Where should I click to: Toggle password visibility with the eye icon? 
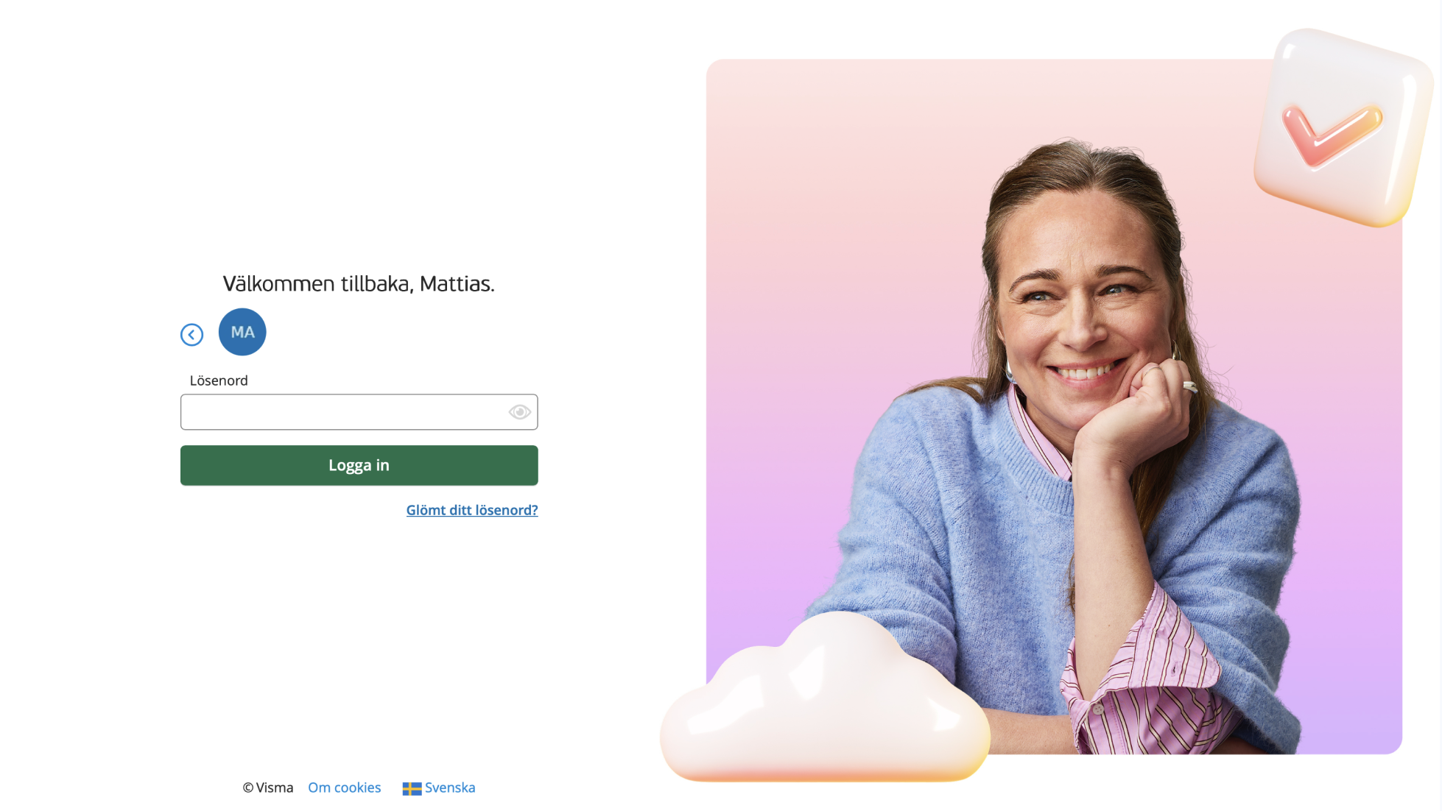click(x=519, y=412)
